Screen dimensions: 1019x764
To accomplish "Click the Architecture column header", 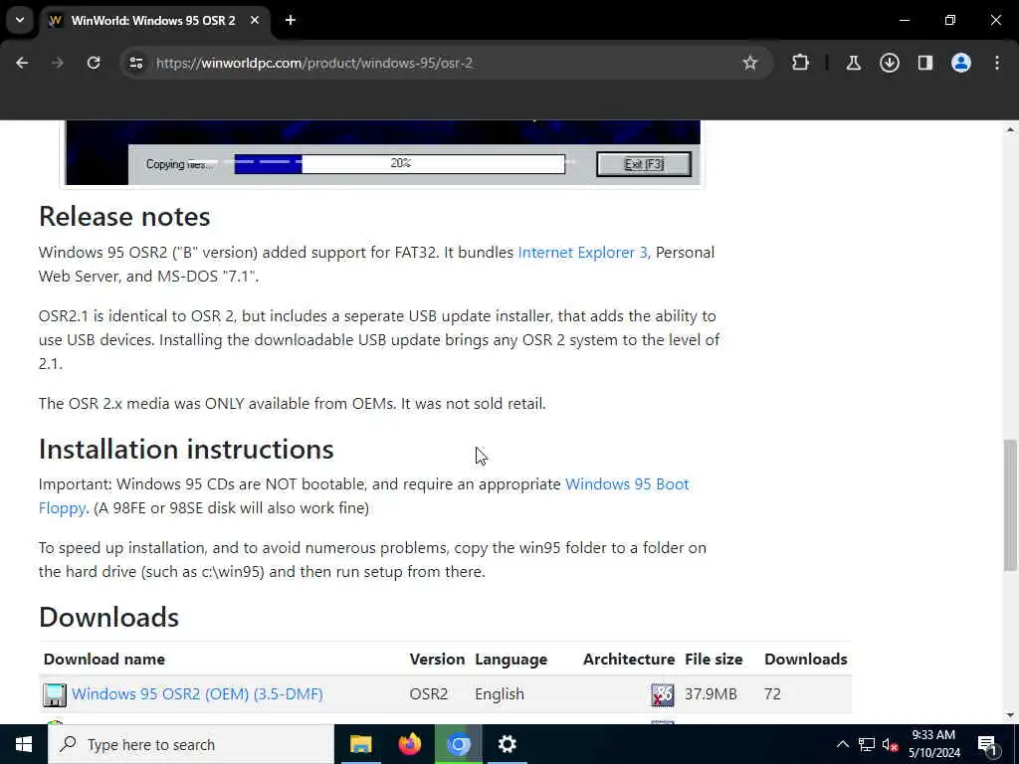I will tap(629, 659).
